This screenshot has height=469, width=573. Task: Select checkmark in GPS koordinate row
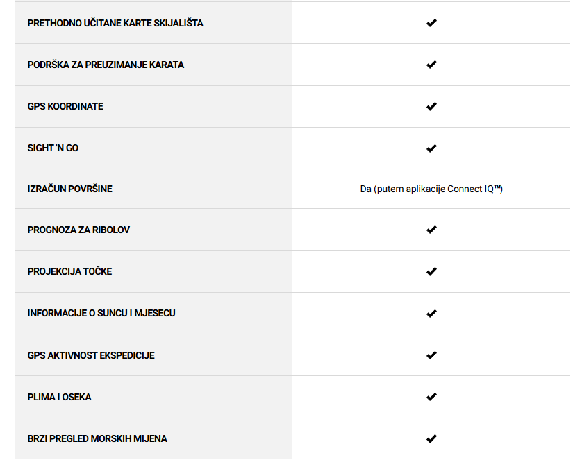click(431, 107)
